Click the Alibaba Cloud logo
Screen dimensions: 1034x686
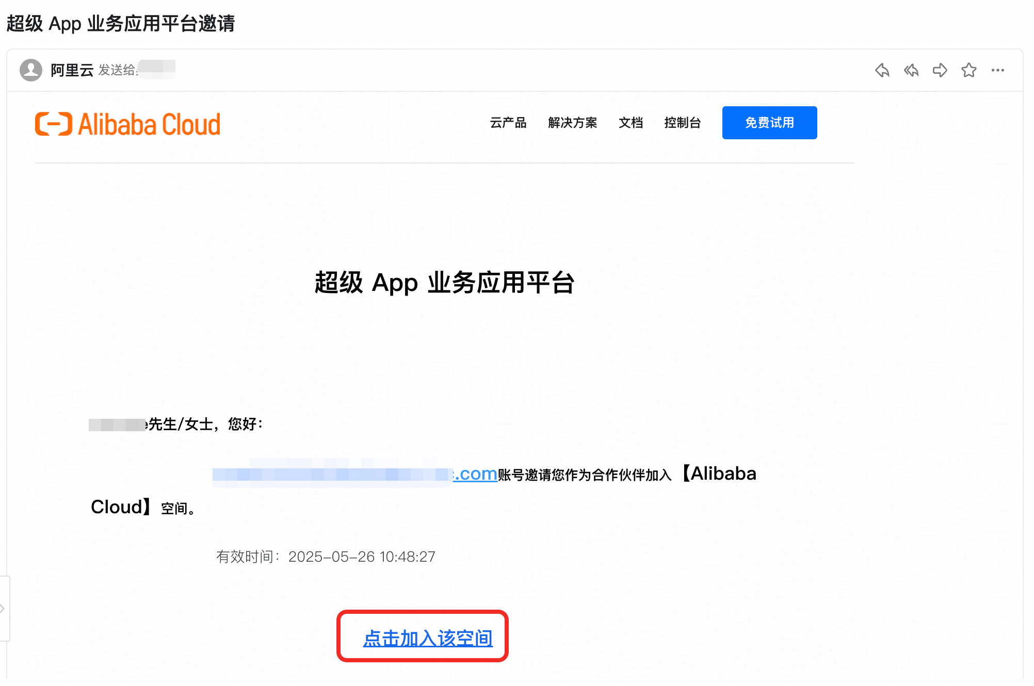pos(127,124)
